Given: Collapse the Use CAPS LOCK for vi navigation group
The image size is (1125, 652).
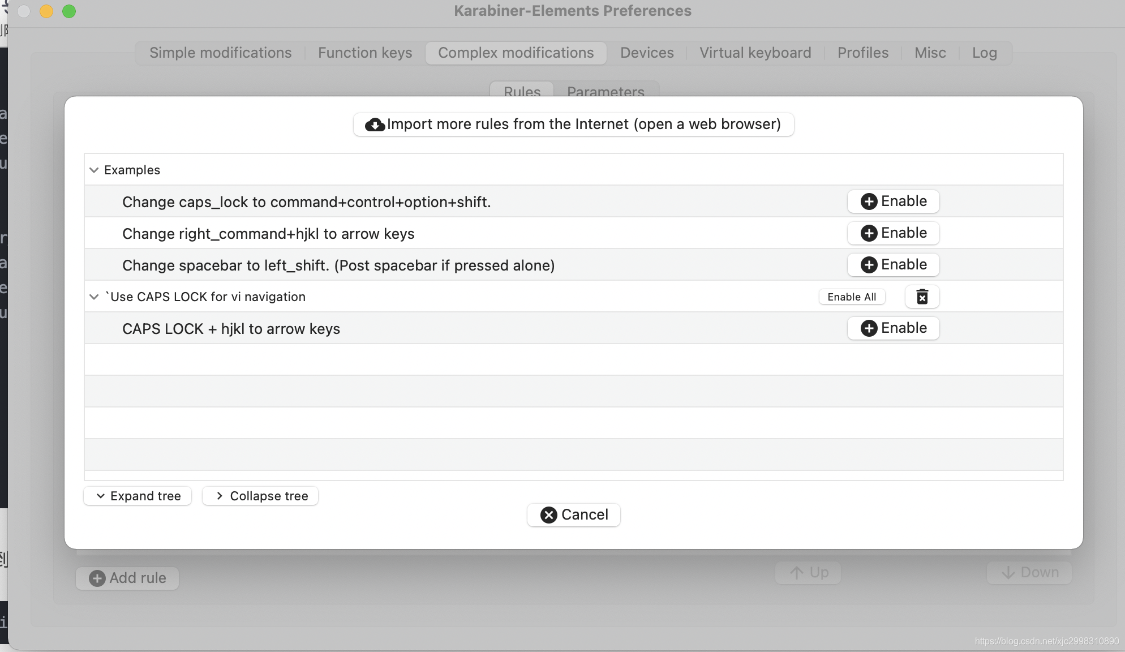Looking at the screenshot, I should coord(94,297).
